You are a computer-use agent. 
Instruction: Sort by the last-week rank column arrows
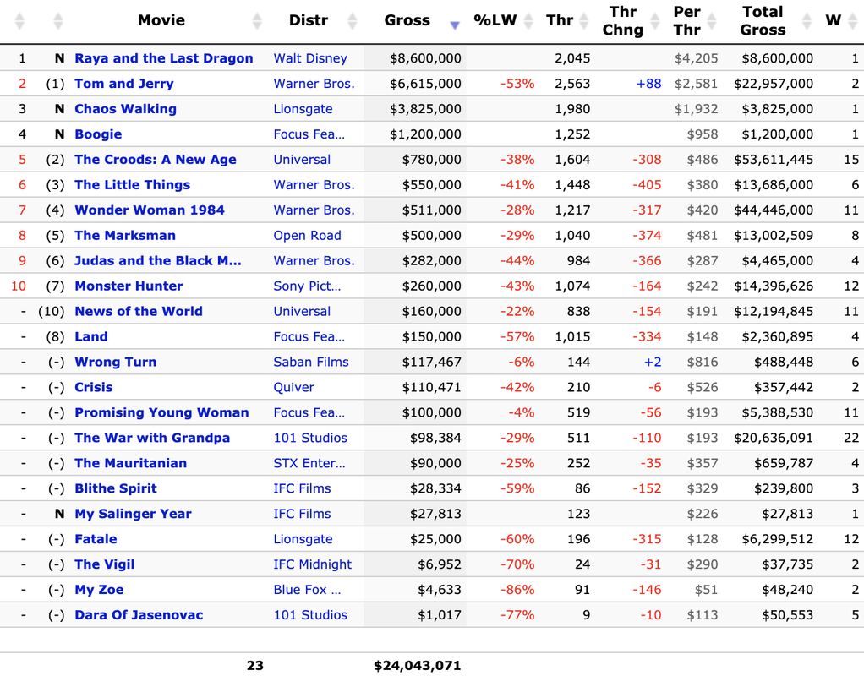pyautogui.click(x=57, y=21)
